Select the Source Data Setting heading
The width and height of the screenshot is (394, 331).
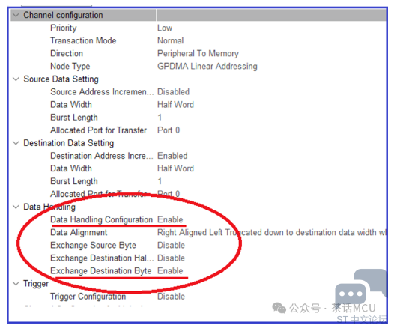(61, 79)
